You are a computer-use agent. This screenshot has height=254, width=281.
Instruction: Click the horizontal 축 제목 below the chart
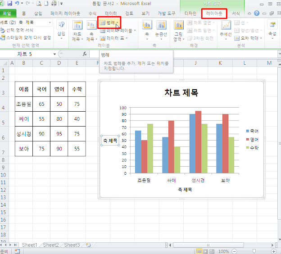point(185,190)
